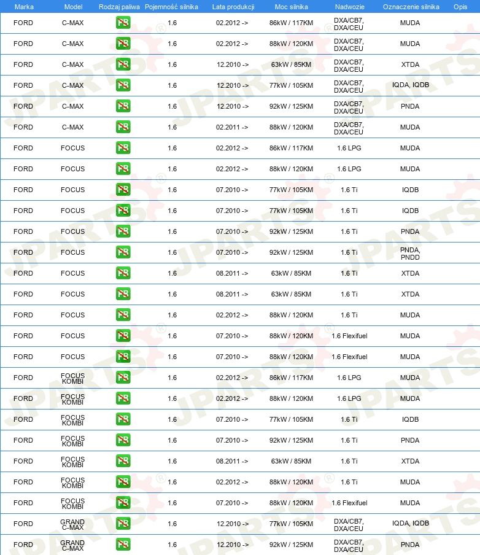Viewport: 480px width, 555px height.
Task: Click the Nadwozie column header
Action: (x=350, y=7)
